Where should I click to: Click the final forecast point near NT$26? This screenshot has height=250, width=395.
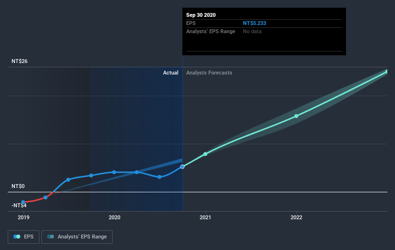(x=387, y=72)
